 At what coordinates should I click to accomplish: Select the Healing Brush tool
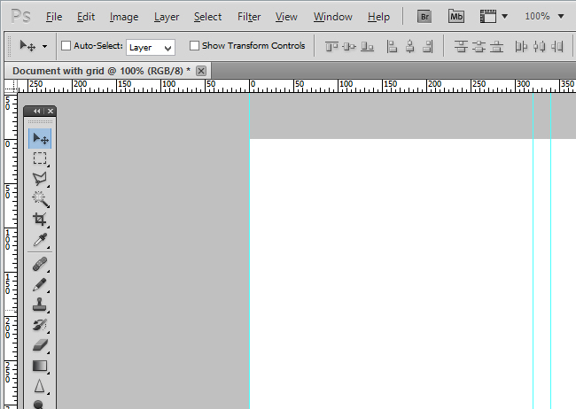tap(40, 264)
